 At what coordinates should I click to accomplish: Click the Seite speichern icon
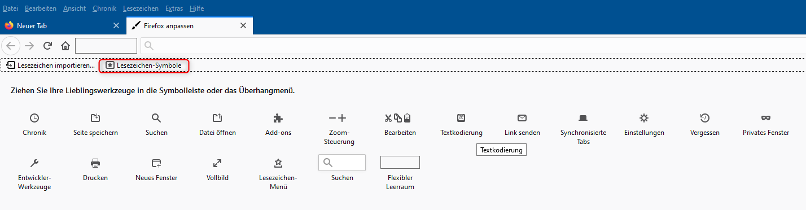(95, 118)
